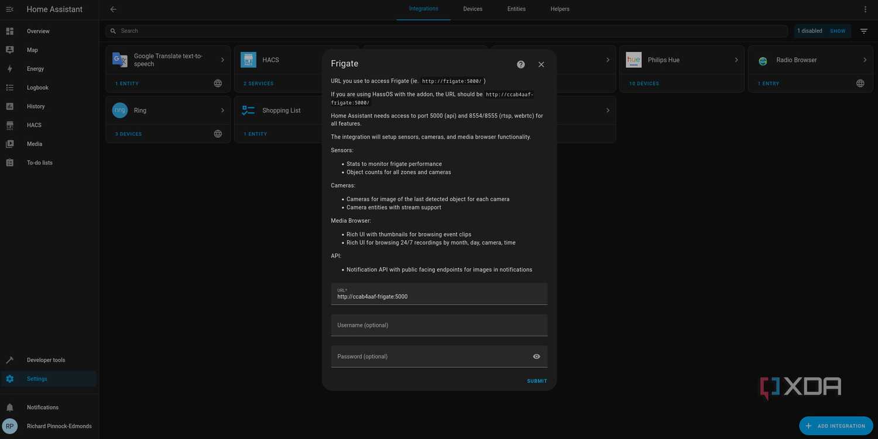Open Philips Hue 10 DEVICES link
Image resolution: width=878 pixels, height=439 pixels.
(644, 84)
